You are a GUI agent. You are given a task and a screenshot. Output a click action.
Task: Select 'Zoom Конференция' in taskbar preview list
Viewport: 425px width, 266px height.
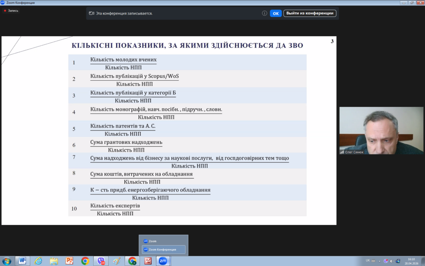[163, 249]
